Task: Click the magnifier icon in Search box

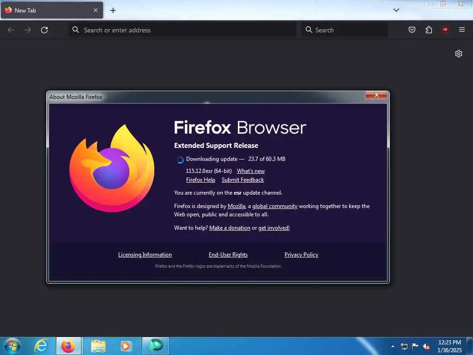Action: [x=309, y=30]
